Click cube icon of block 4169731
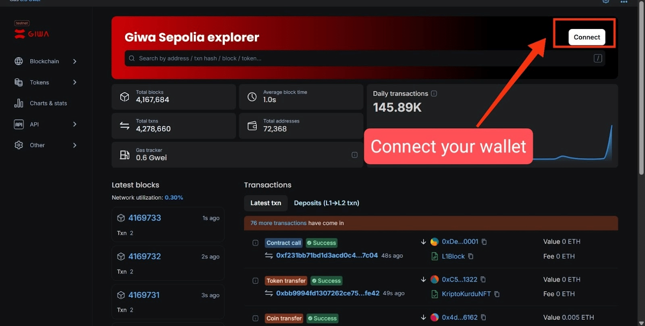The height and width of the screenshot is (326, 645). (121, 295)
